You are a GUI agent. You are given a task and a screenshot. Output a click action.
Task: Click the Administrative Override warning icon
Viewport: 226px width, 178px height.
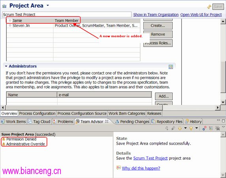coord(4,144)
